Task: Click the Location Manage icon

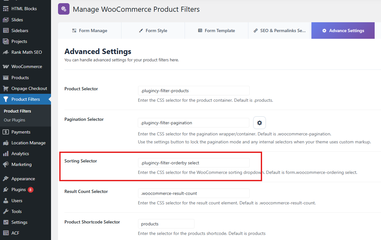Action: (x=6, y=143)
